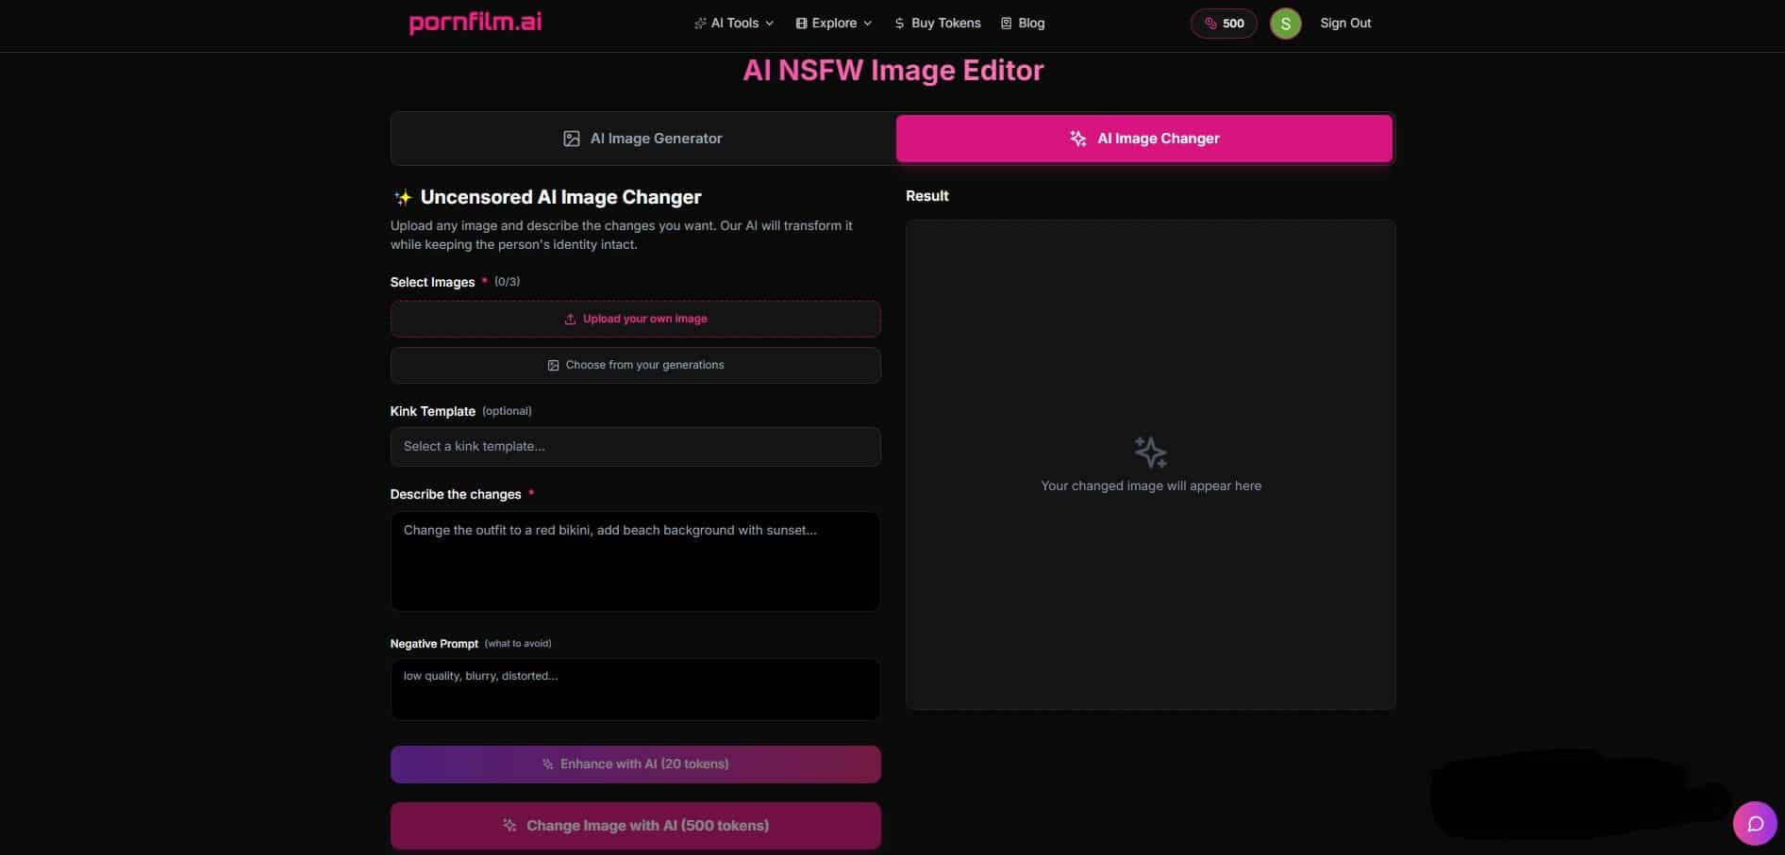The height and width of the screenshot is (855, 1785).
Task: Click the chevron next to AI Tools
Action: click(769, 24)
